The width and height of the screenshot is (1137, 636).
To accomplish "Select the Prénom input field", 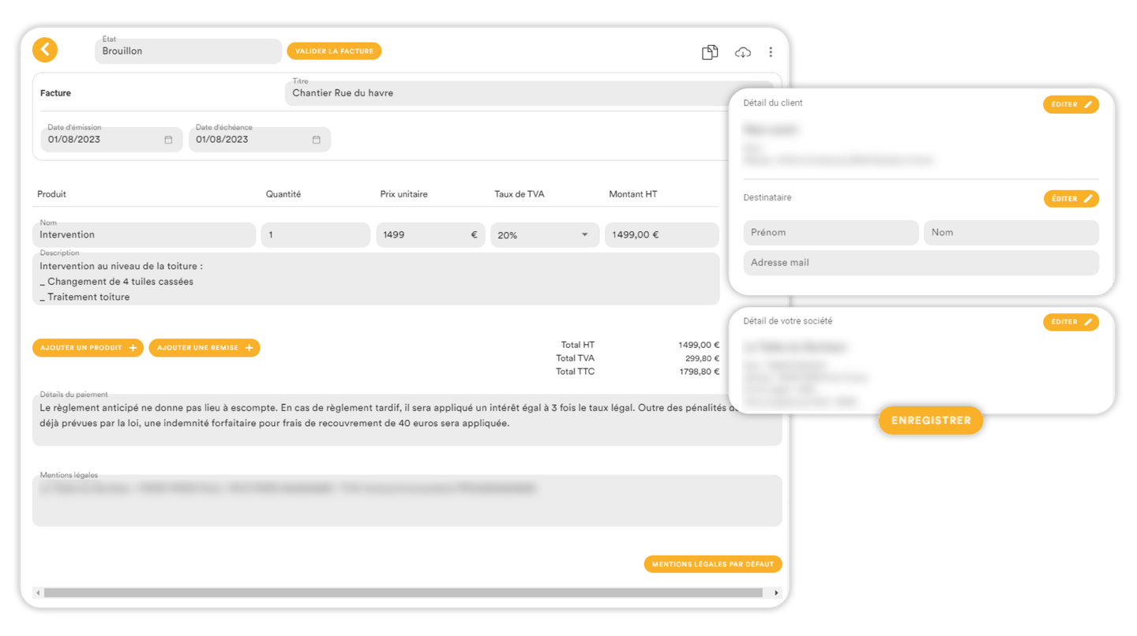I will coord(831,232).
